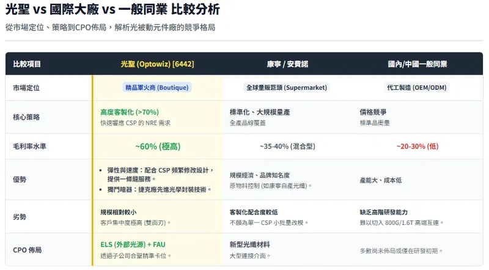The width and height of the screenshot is (489, 270).
Task: Click the green ~60% (極高) value
Action: (158, 146)
